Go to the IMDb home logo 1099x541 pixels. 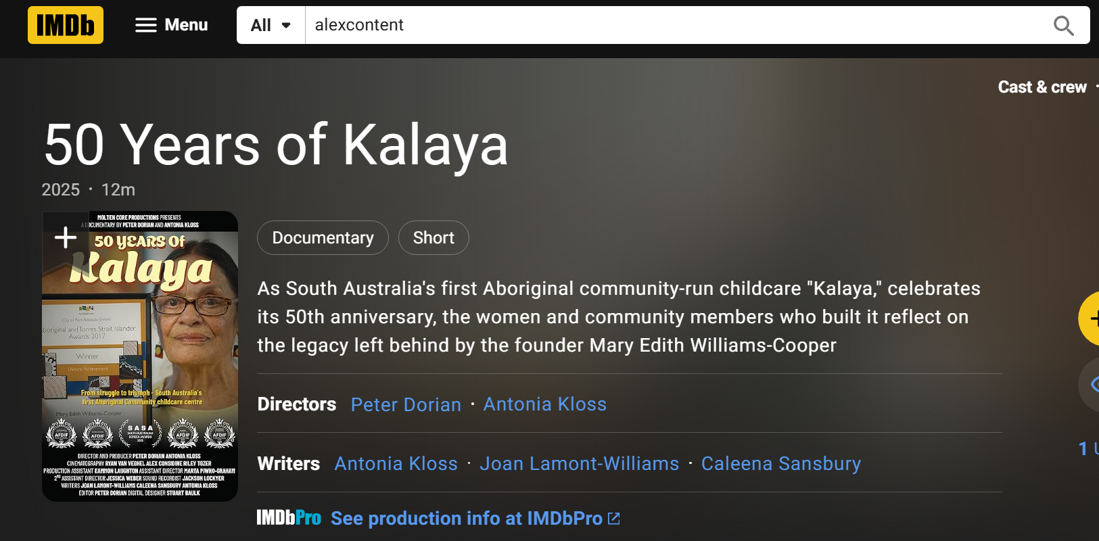pos(66,25)
